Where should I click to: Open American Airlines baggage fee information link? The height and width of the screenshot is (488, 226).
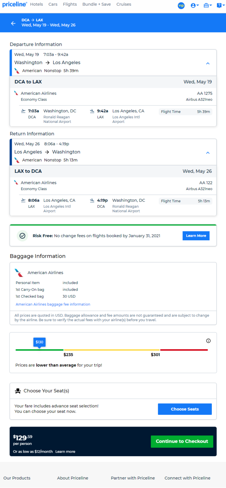[53, 304]
